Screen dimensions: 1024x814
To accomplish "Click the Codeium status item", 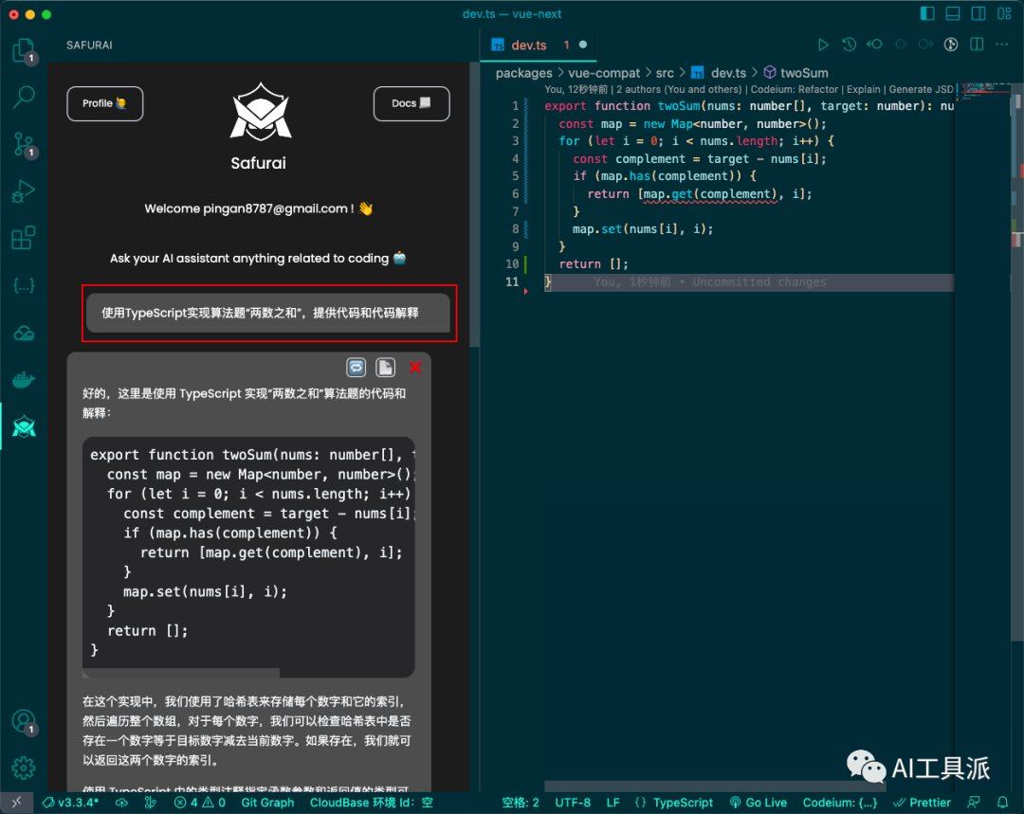I will pyautogui.click(x=840, y=803).
